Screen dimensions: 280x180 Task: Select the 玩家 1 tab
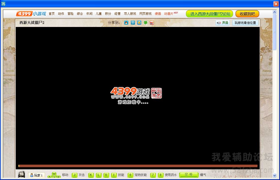[x=37, y=175]
